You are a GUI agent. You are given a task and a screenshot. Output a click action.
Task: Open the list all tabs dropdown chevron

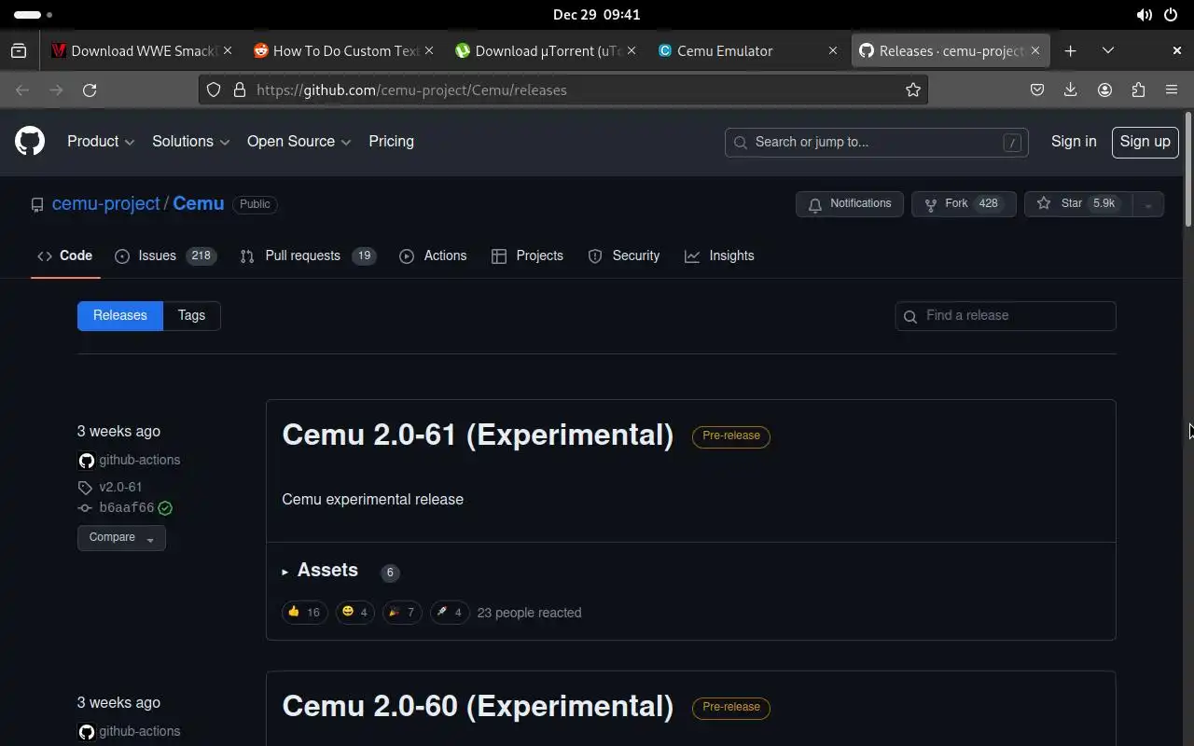[1108, 50]
